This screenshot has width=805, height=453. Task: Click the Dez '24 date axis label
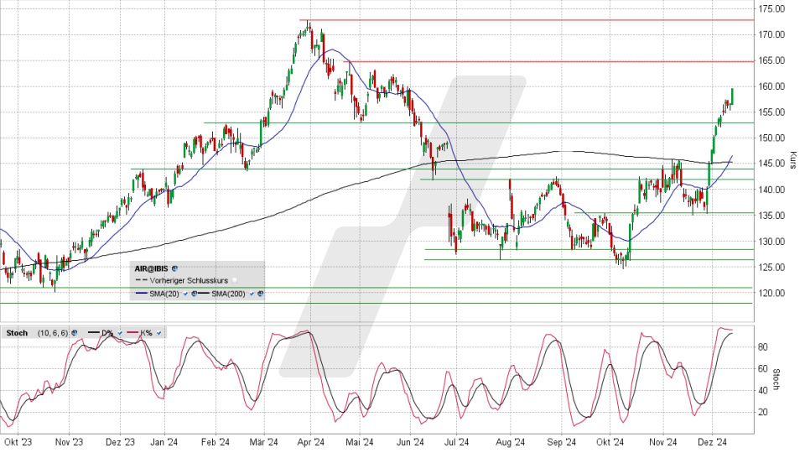click(713, 442)
